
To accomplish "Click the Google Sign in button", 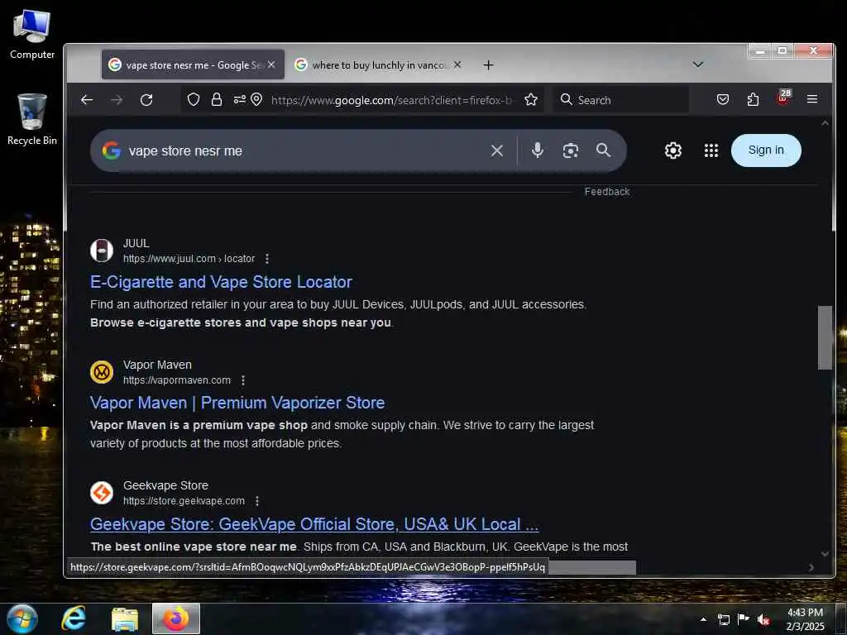I will (765, 150).
